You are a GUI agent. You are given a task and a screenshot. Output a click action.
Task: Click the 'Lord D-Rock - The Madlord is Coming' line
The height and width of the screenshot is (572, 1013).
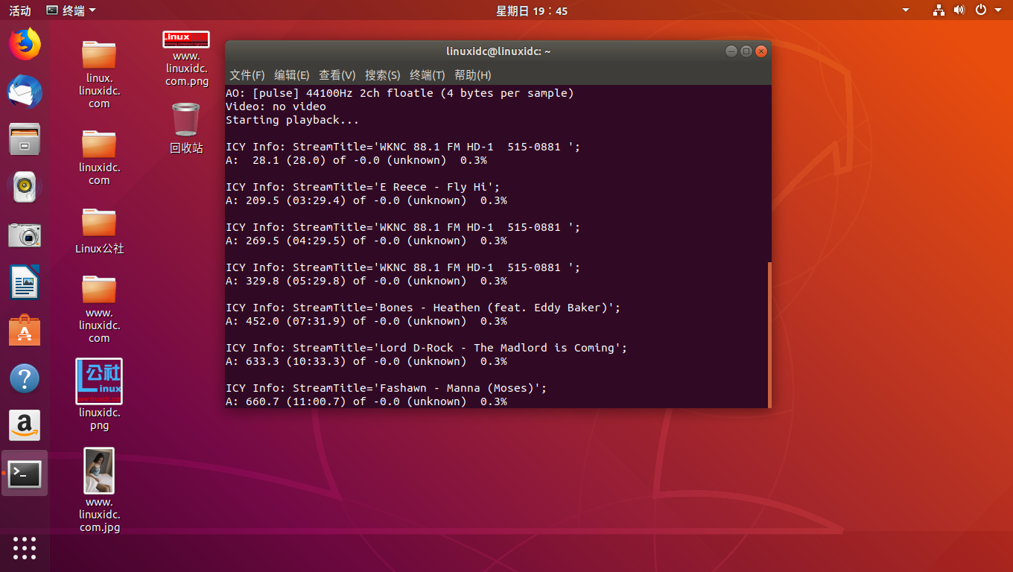point(427,348)
